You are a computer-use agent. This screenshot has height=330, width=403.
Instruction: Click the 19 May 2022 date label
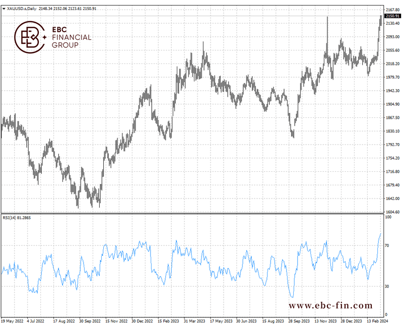pos(12,320)
